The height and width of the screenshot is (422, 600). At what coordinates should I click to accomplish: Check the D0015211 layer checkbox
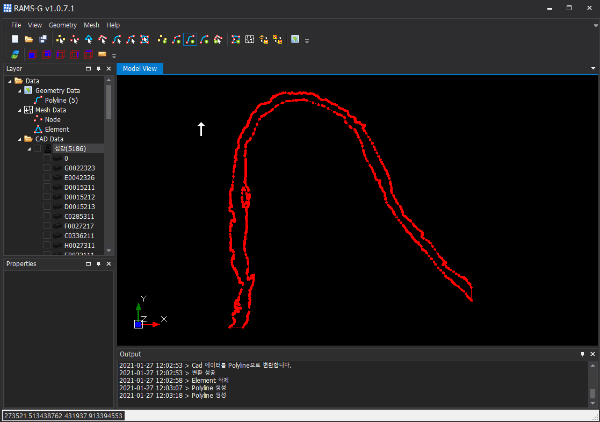point(47,187)
